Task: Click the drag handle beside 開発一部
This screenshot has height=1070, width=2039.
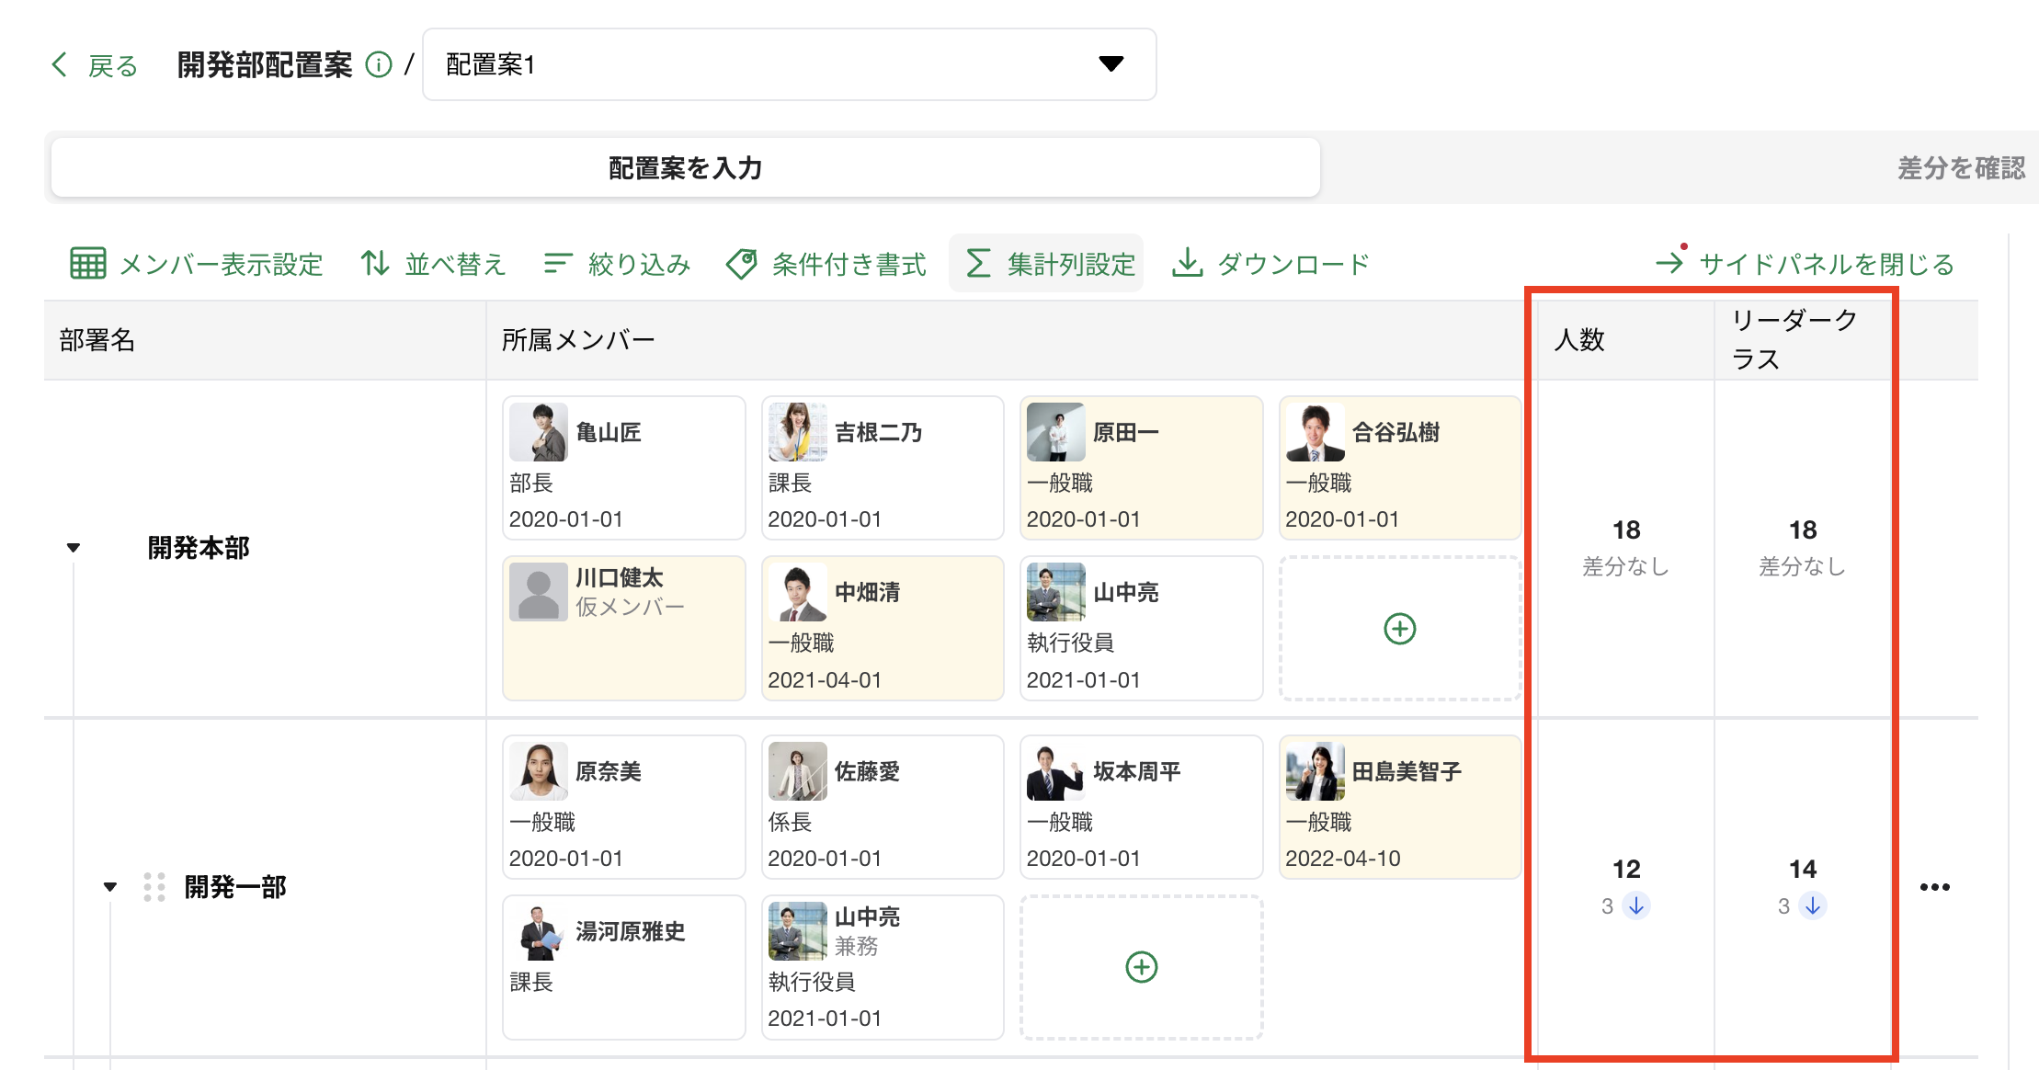Action: coord(154,887)
